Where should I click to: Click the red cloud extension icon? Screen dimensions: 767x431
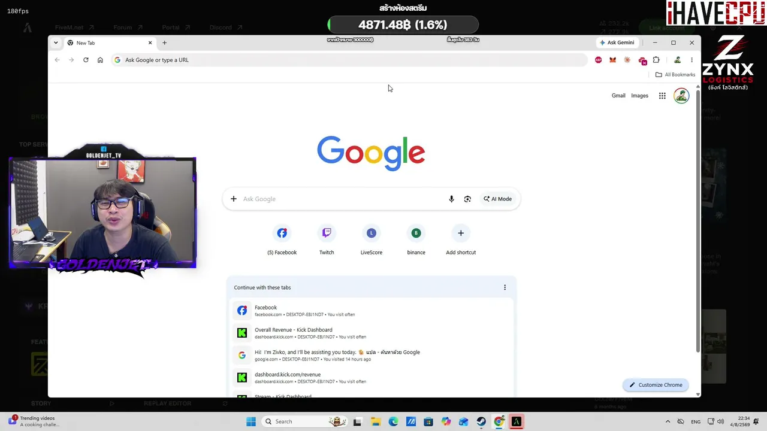click(x=642, y=60)
